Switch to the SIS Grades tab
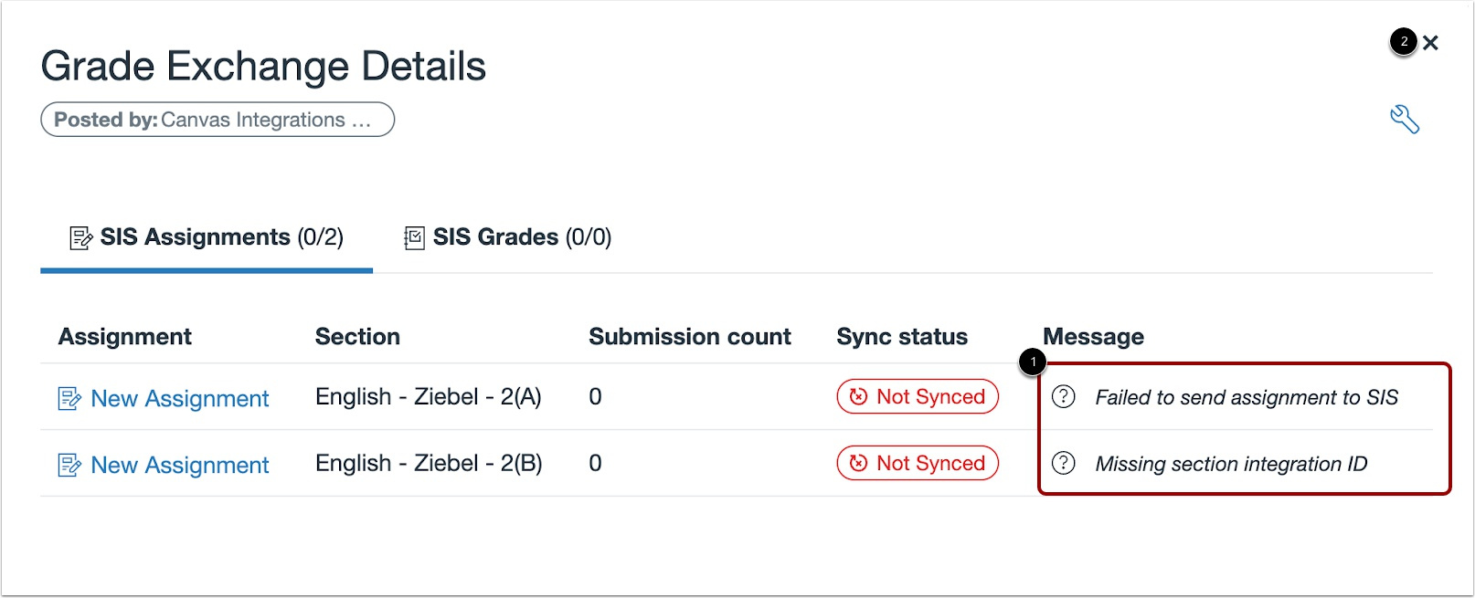The width and height of the screenshot is (1475, 598). coord(505,236)
